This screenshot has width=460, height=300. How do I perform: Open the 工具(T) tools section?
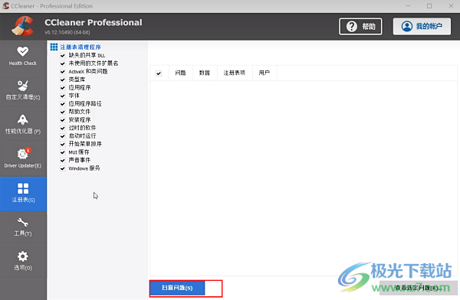click(x=23, y=227)
